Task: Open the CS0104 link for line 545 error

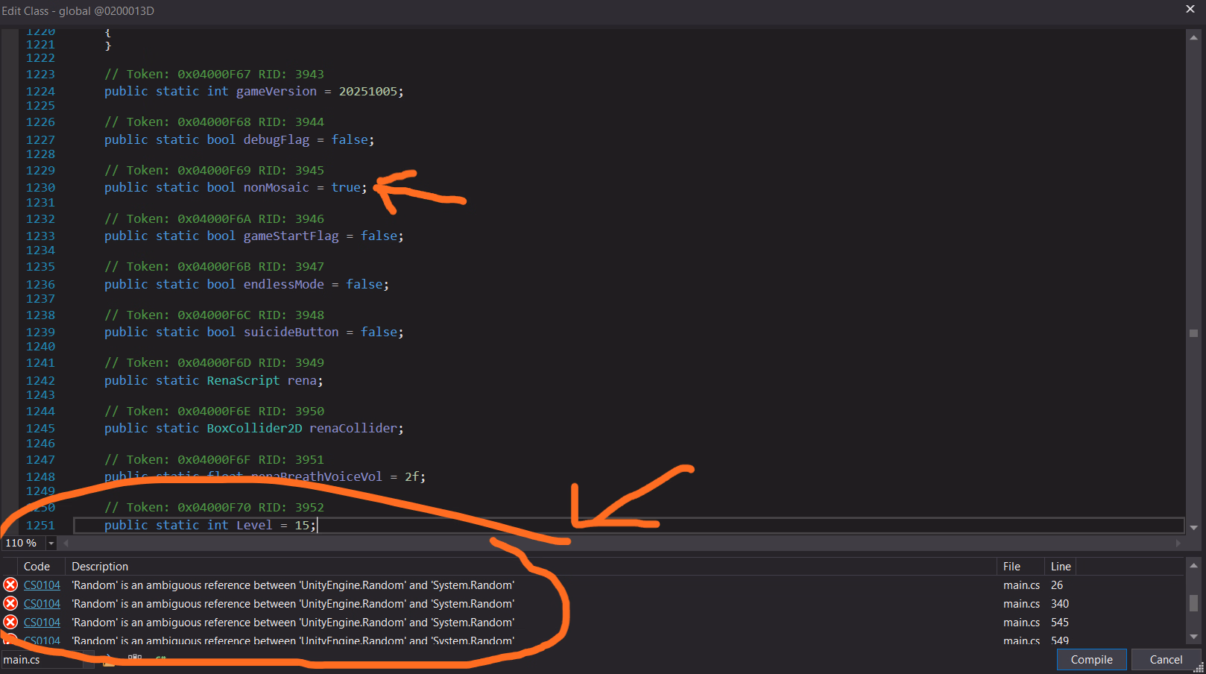Action: (x=42, y=623)
